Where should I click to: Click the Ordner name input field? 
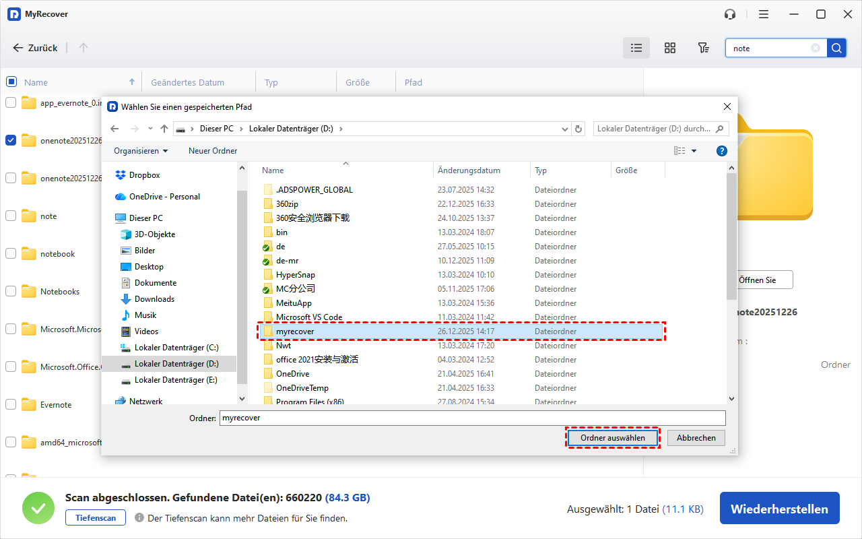click(x=471, y=418)
